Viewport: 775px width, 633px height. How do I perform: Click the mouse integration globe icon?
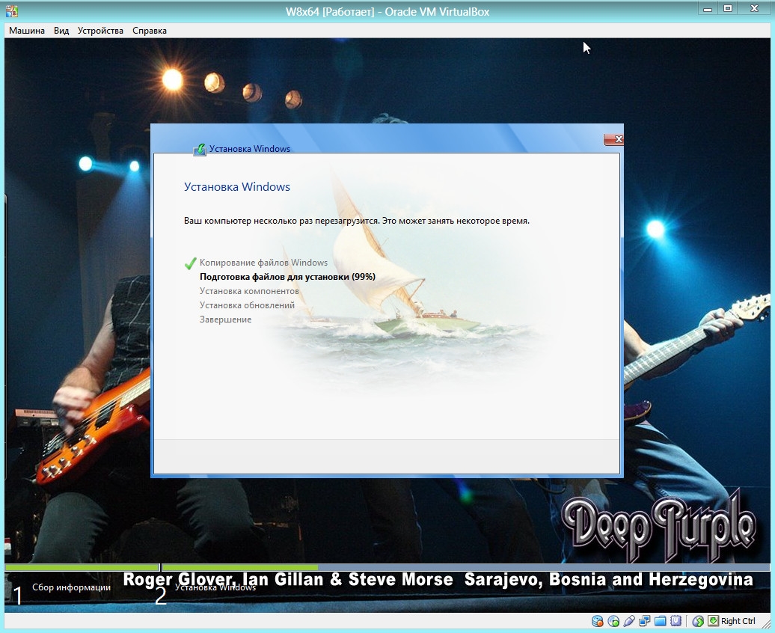tap(698, 621)
